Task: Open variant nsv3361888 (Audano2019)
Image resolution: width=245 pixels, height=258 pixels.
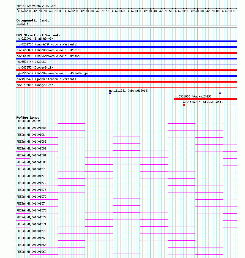Action: (192, 96)
